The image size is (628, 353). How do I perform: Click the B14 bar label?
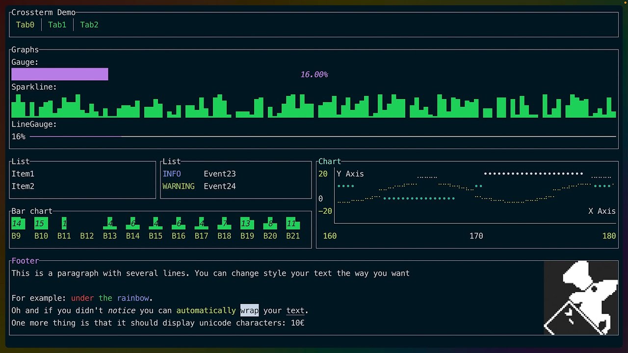click(133, 236)
